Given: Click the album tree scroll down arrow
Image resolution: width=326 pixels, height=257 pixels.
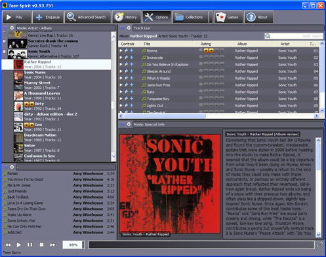Looking at the screenshot, I should pyautogui.click(x=113, y=156).
